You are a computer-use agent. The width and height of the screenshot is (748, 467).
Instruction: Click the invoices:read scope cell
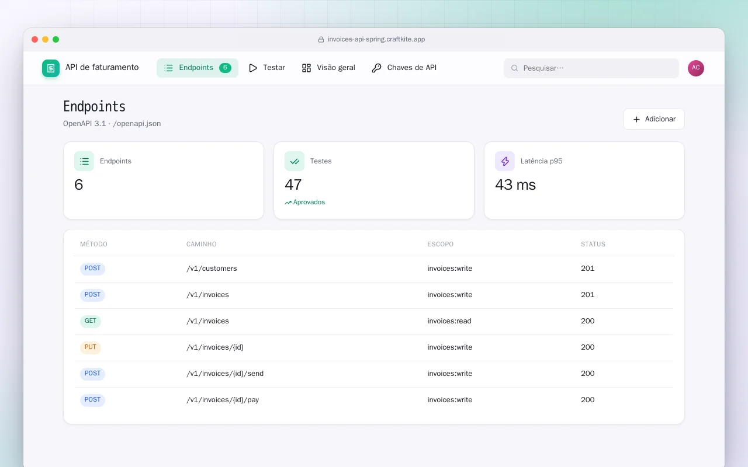[449, 321]
